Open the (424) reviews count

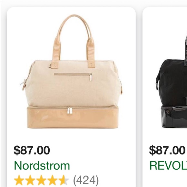click(x=86, y=180)
